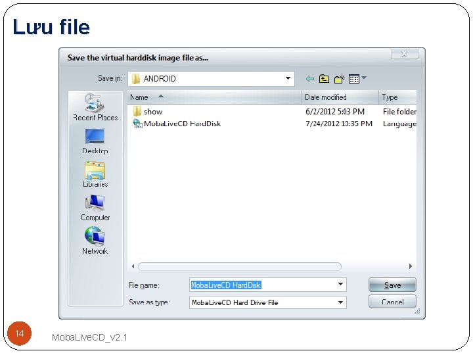The image size is (473, 355).
Task: Sort by Date modified column header
Action: tap(340, 97)
